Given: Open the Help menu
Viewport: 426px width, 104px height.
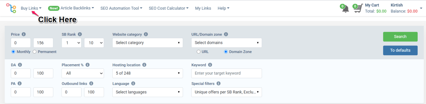Looking at the screenshot, I should [x=224, y=8].
